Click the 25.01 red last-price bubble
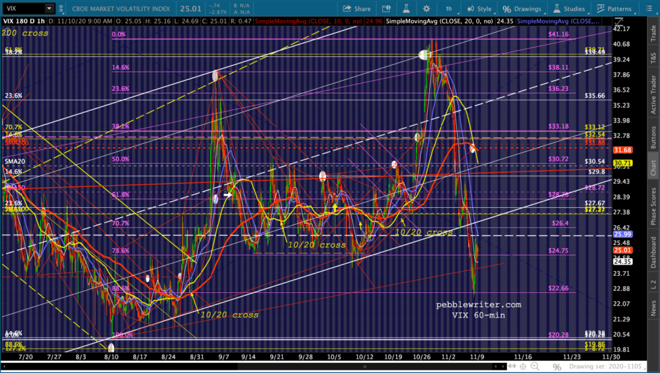The width and height of the screenshot is (660, 373). 622,250
